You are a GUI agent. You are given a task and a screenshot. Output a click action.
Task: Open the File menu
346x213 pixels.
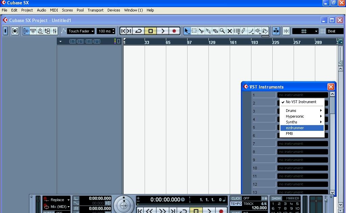click(x=4, y=10)
